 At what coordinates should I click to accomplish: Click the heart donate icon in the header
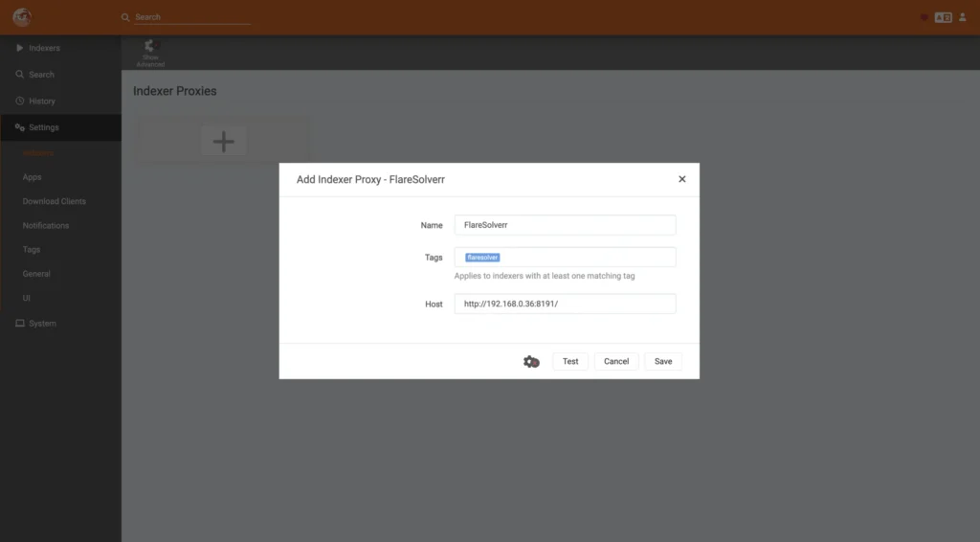924,17
